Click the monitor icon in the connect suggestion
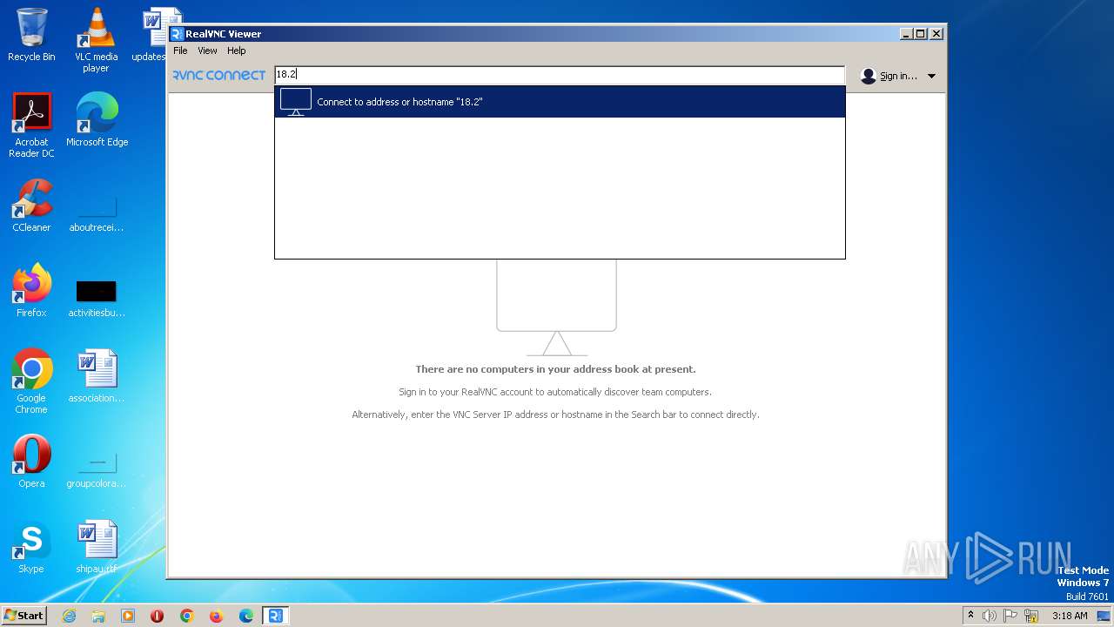Viewport: 1114px width, 627px height. 296,102
